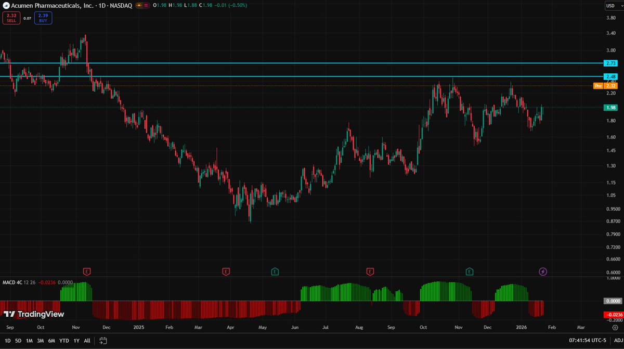Viewport: 624px width, 349px height.
Task: Click the orange Pre 2.32 price label
Action: point(606,85)
